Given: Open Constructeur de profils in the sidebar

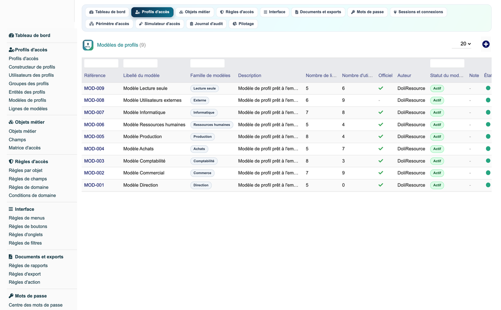Looking at the screenshot, I should pyautogui.click(x=32, y=67).
